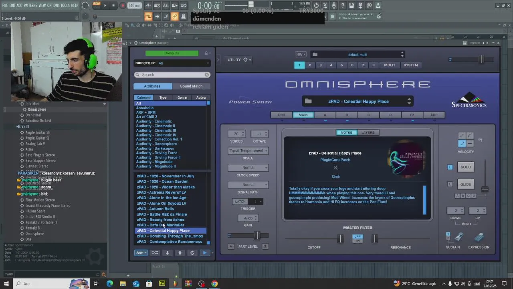Open the SYSTEM page
This screenshot has height=289, width=513.
coord(410,65)
